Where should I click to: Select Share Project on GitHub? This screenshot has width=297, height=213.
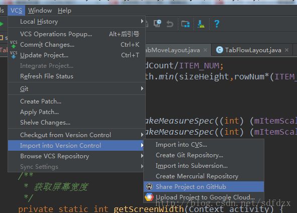tap(204, 187)
